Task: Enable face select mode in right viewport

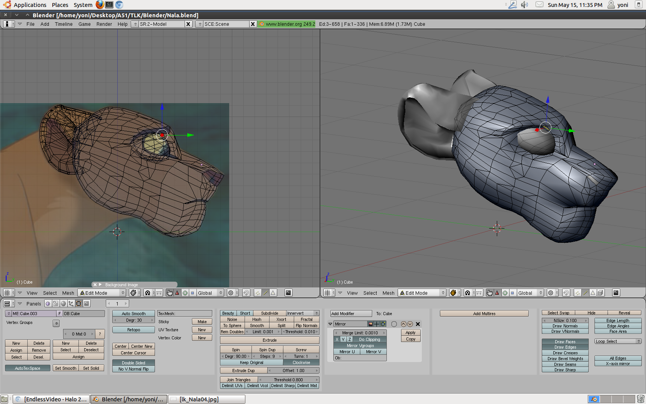Action: click(593, 293)
